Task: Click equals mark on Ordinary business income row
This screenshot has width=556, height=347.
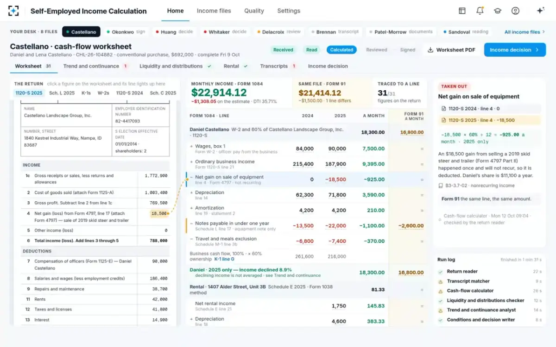Action: coord(422,164)
